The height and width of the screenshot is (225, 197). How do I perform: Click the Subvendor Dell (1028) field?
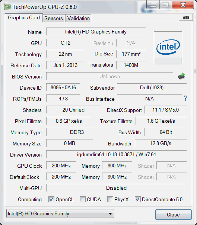(152, 87)
